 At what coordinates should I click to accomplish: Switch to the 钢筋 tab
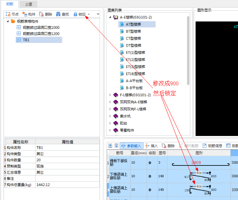pos(10,4)
